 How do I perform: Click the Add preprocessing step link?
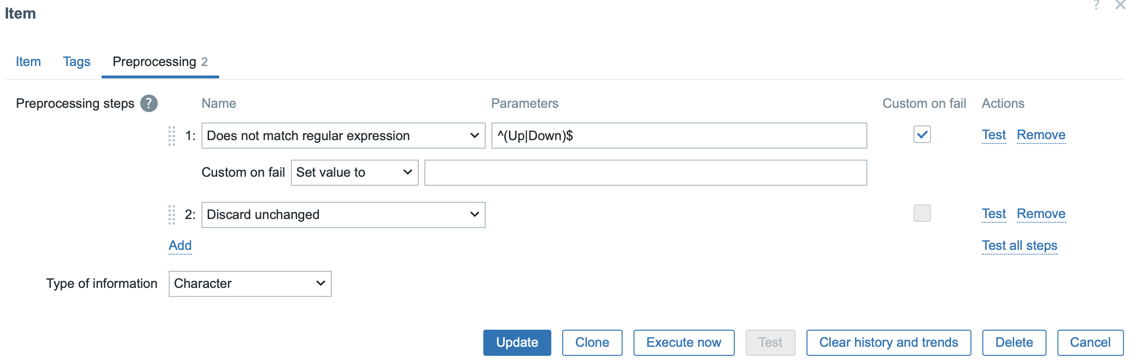click(180, 246)
